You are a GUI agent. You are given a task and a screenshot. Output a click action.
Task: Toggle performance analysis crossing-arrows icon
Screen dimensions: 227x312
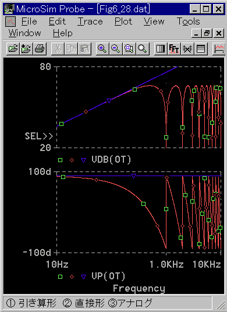pyautogui.click(x=187, y=49)
